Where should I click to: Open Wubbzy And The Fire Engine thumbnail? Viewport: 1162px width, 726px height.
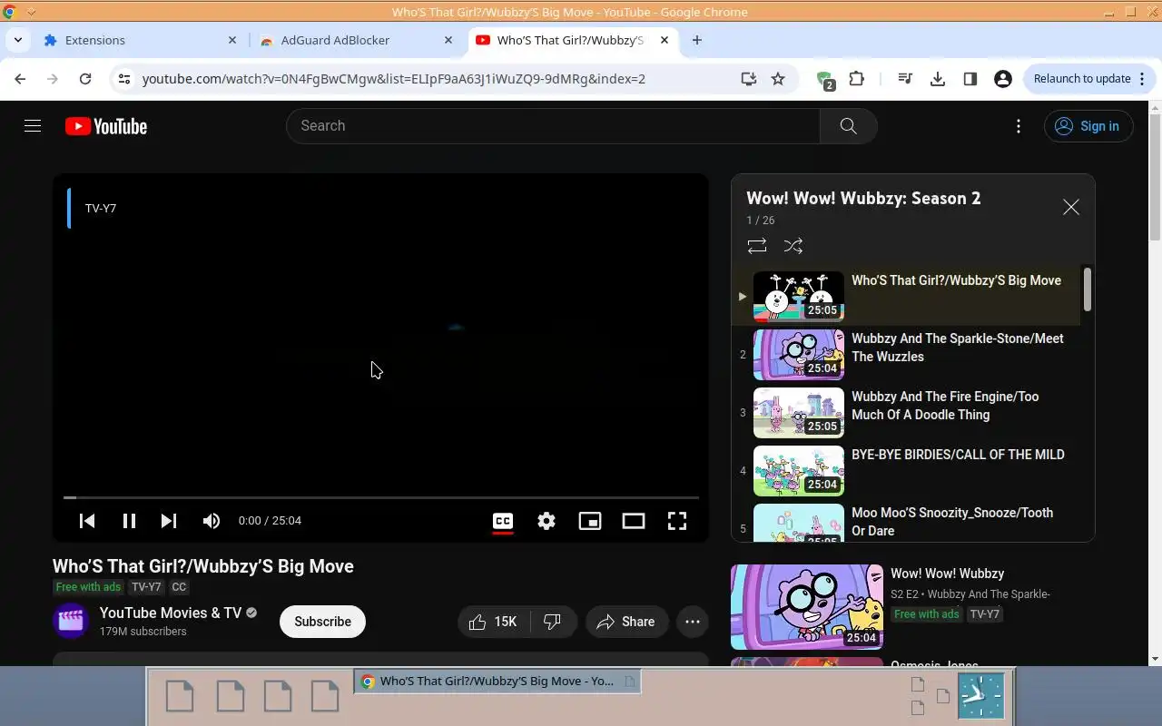pyautogui.click(x=799, y=412)
